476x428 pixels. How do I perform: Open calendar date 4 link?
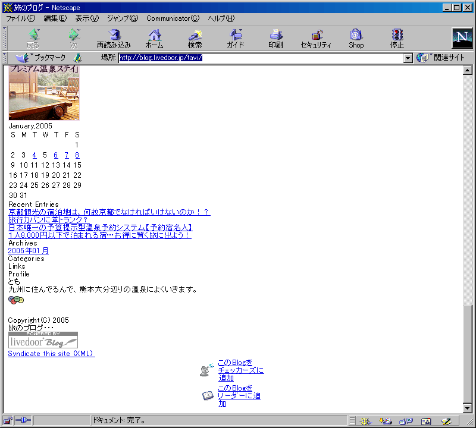point(35,155)
